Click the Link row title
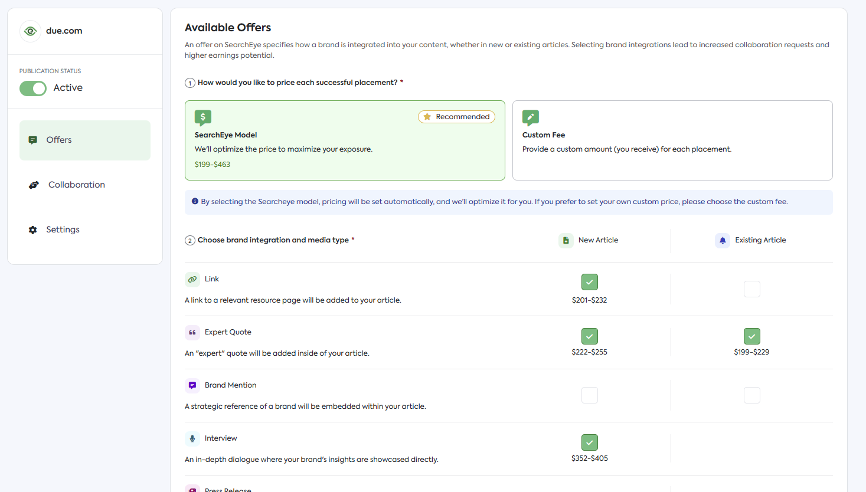Image resolution: width=866 pixels, height=492 pixels. [212, 279]
